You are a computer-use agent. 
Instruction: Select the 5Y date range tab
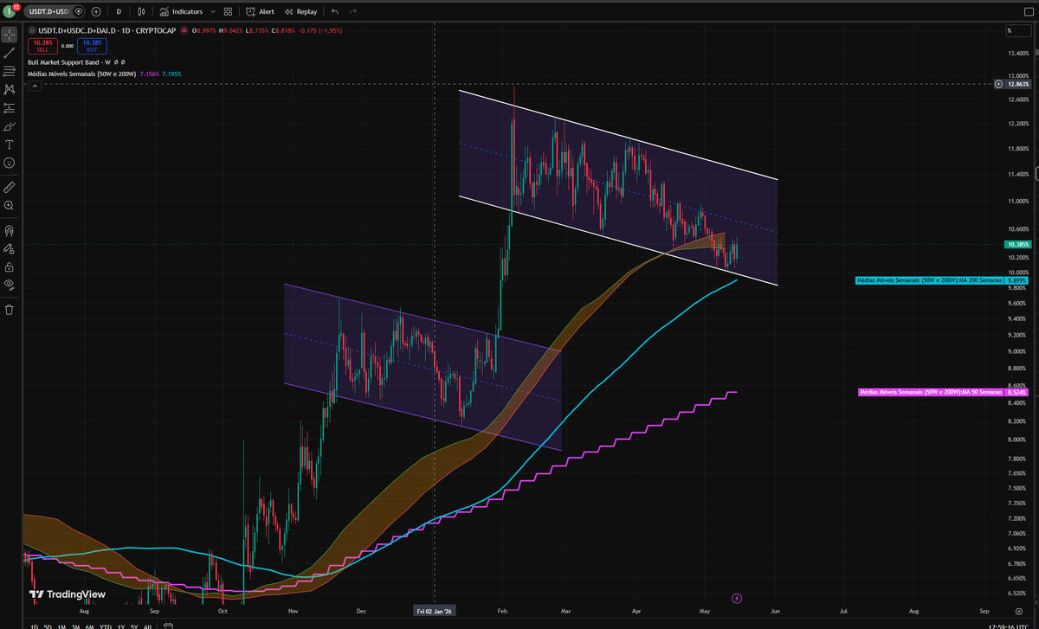point(134,626)
